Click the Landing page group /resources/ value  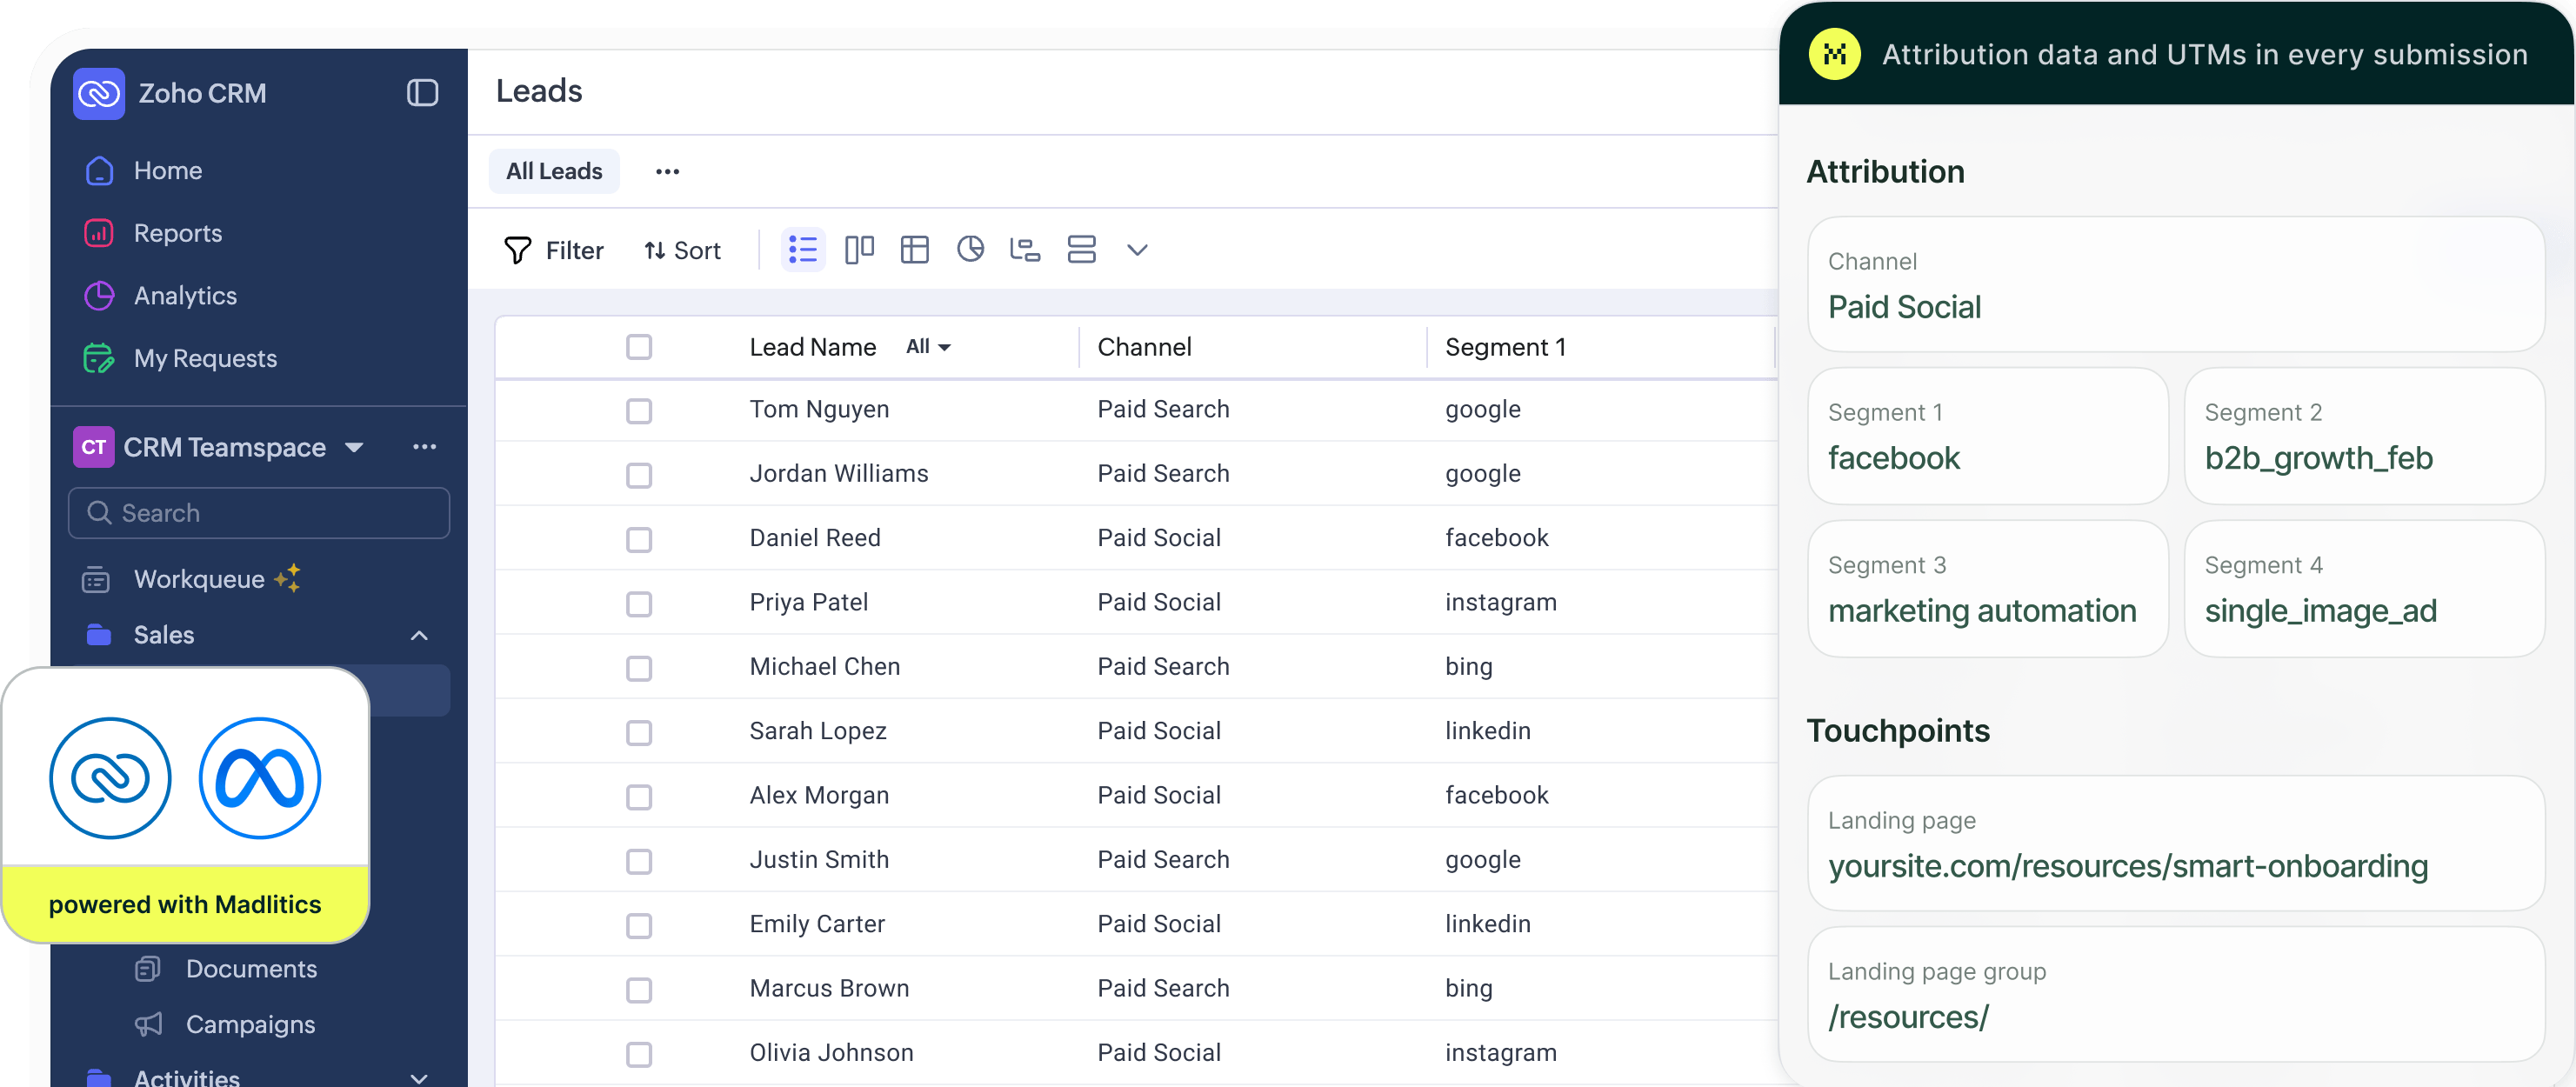pyautogui.click(x=1908, y=1017)
